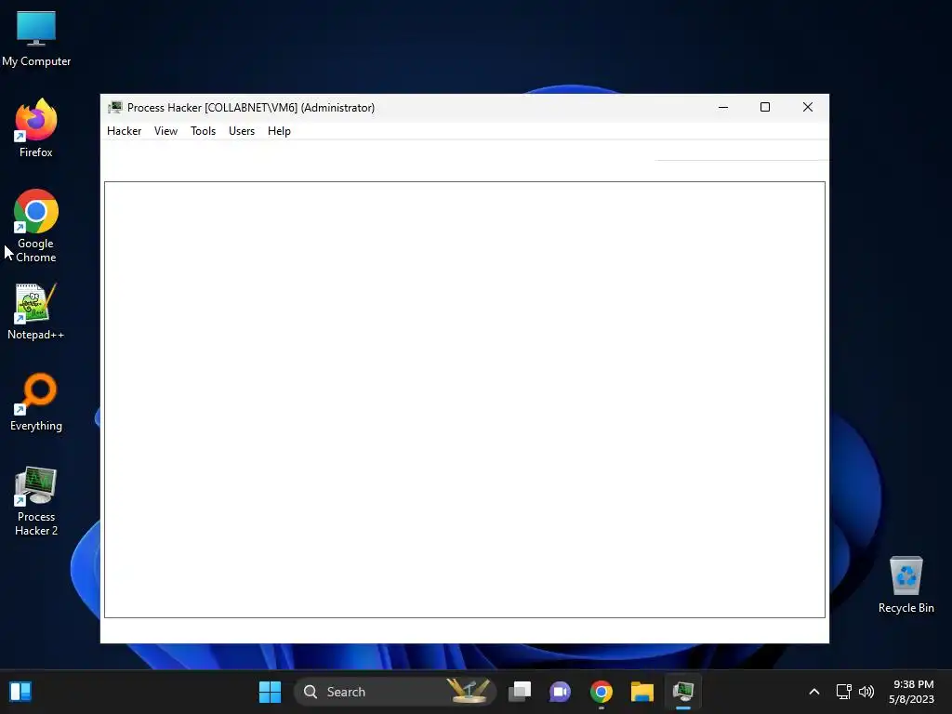The height and width of the screenshot is (714, 952).
Task: Select the Firefox desktop shortcut
Action: coord(36,128)
